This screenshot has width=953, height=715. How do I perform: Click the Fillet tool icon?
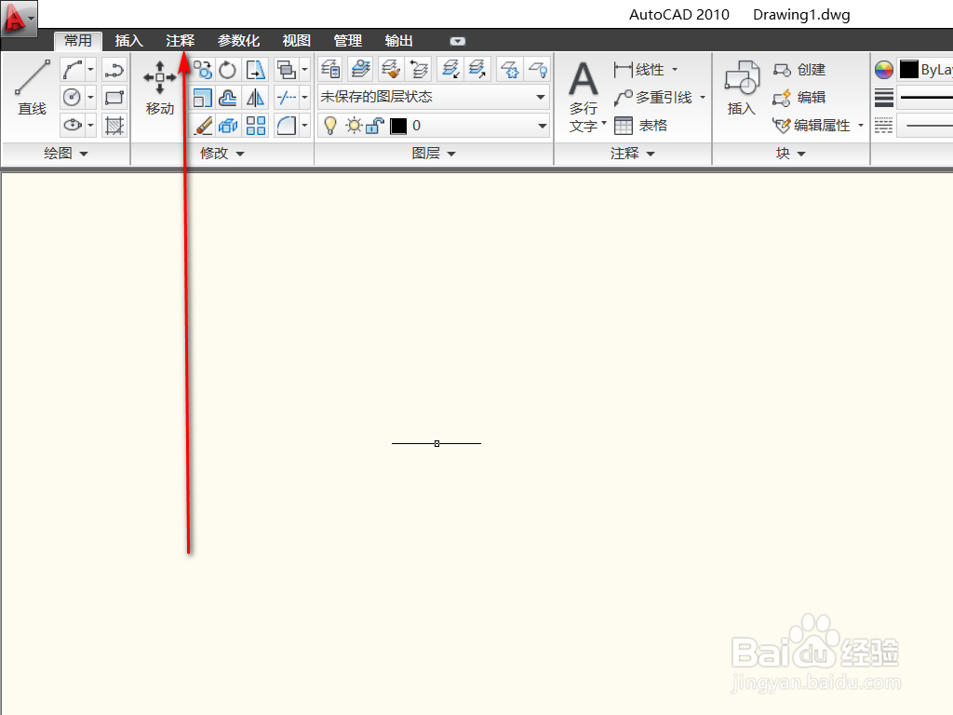tap(287, 126)
